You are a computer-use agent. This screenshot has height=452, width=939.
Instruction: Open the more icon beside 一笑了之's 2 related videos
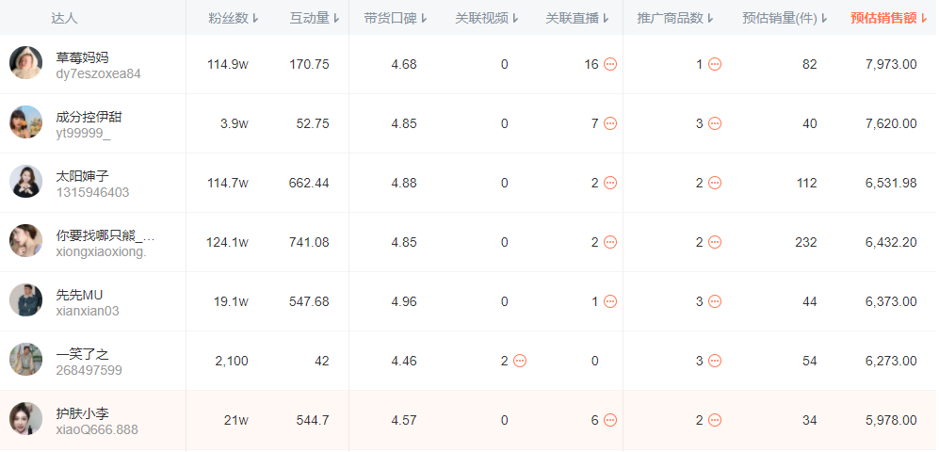(520, 361)
